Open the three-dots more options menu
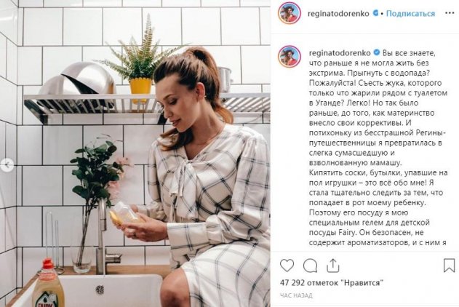The width and height of the screenshot is (459, 307). (x=450, y=13)
